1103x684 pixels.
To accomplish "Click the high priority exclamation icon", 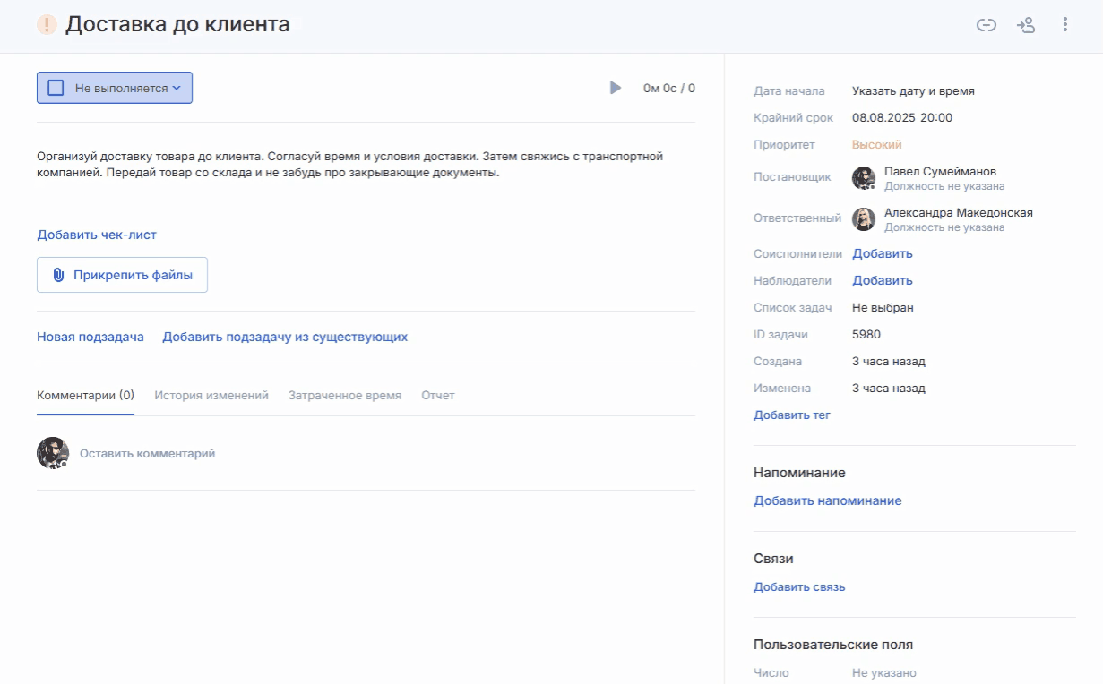I will 47,25.
